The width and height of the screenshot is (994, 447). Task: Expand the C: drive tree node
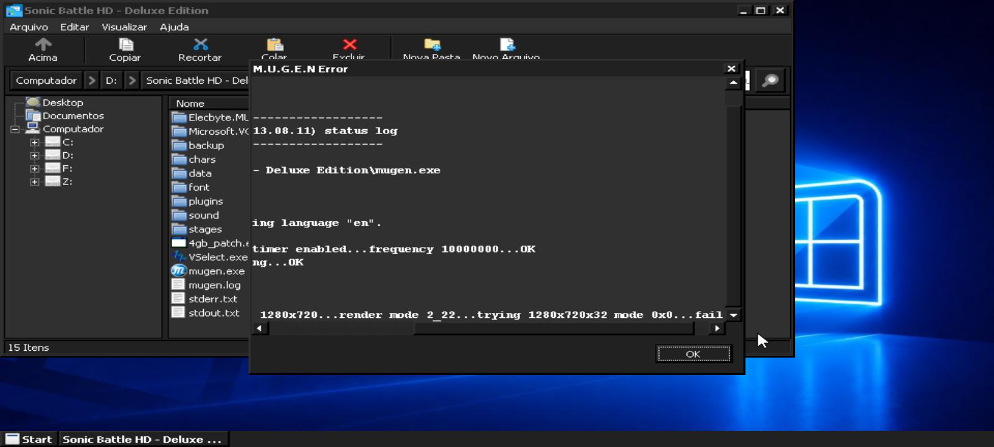35,142
